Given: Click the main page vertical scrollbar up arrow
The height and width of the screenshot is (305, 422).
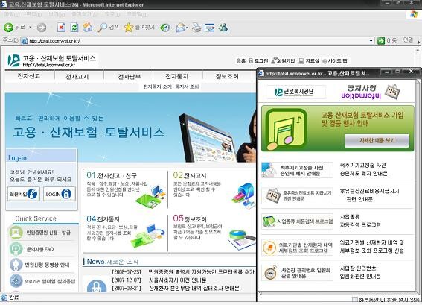Looking at the screenshot, I should click(418, 51).
